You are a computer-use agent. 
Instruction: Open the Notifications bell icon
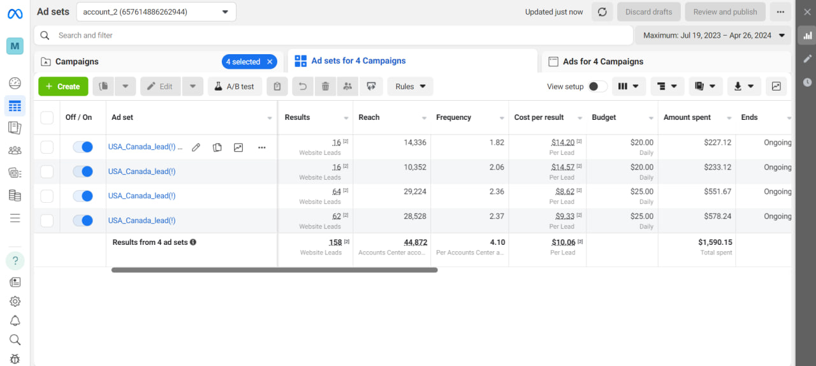point(15,320)
